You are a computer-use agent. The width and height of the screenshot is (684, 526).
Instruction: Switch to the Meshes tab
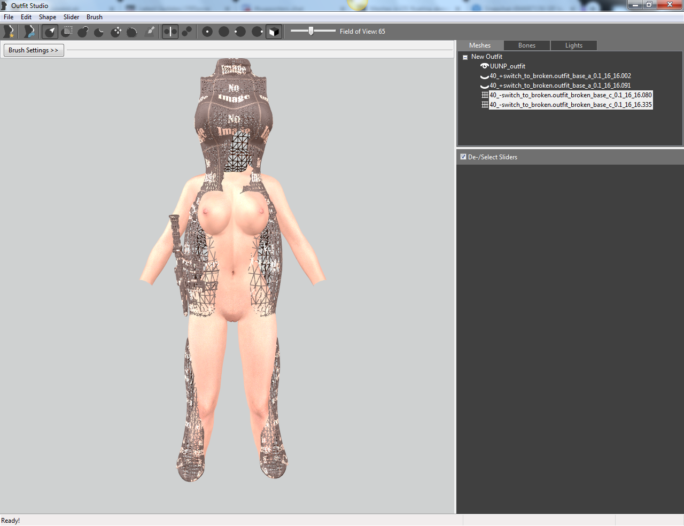[480, 45]
